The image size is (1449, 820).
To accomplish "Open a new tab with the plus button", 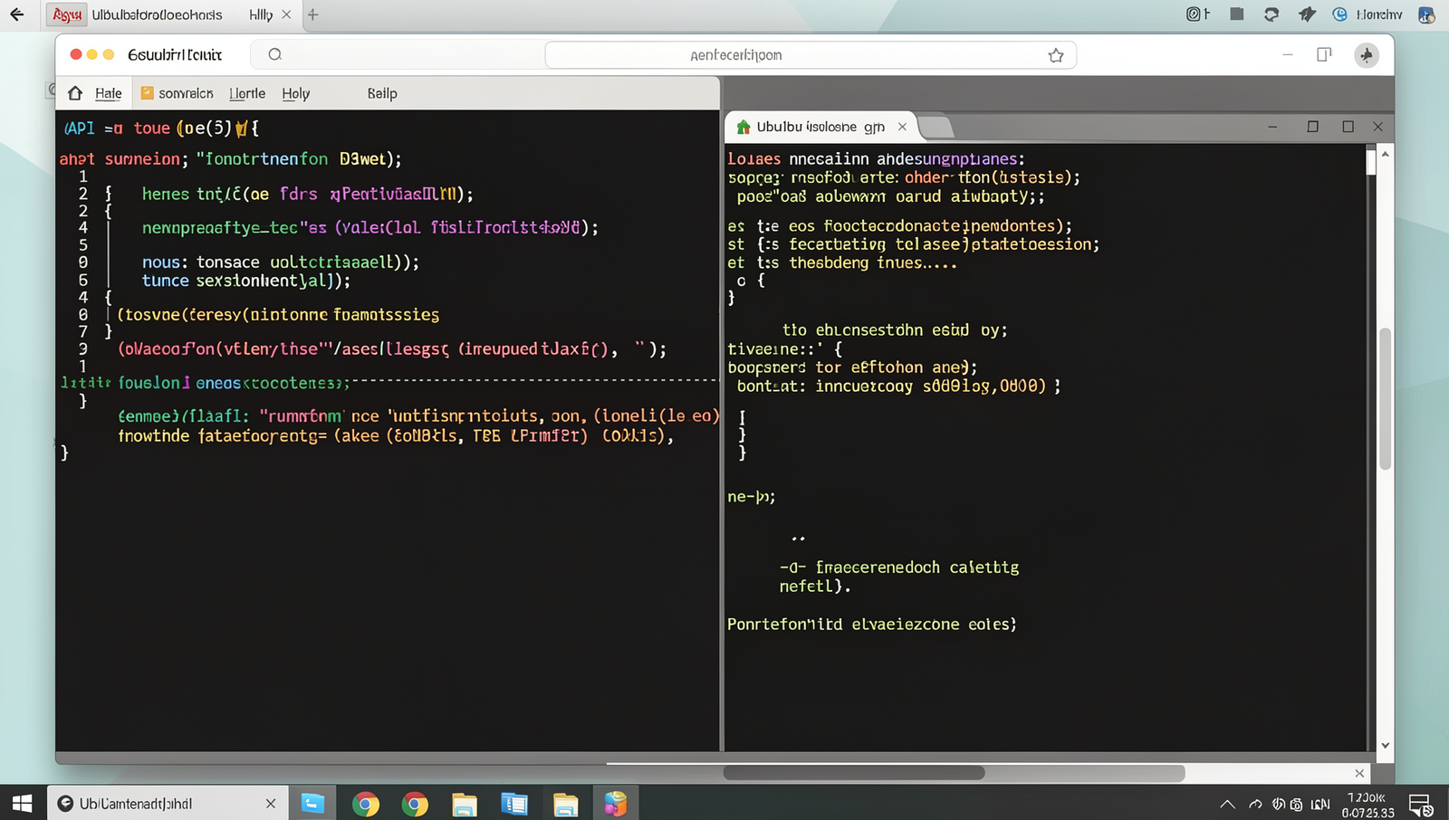I will tap(313, 14).
